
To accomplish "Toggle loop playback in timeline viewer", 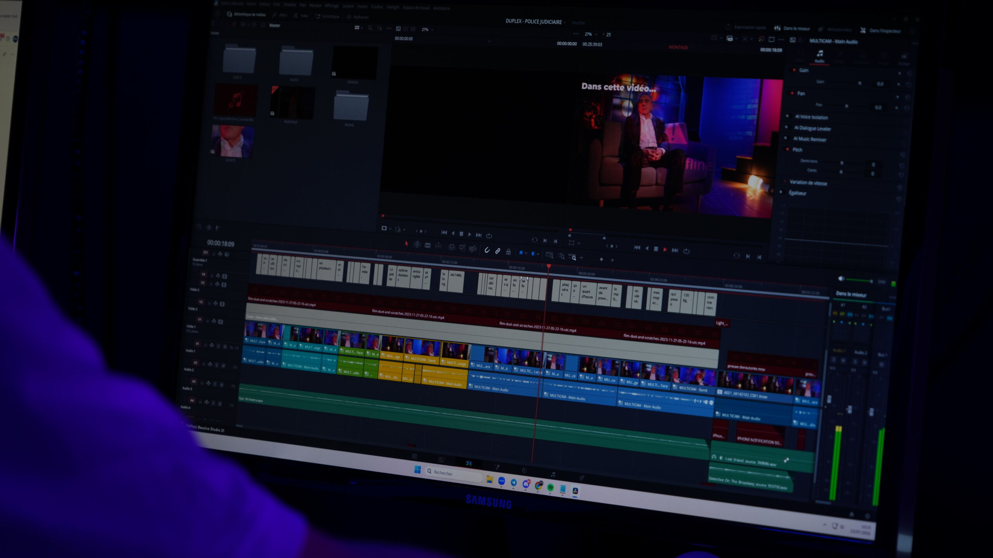I will tap(686, 251).
